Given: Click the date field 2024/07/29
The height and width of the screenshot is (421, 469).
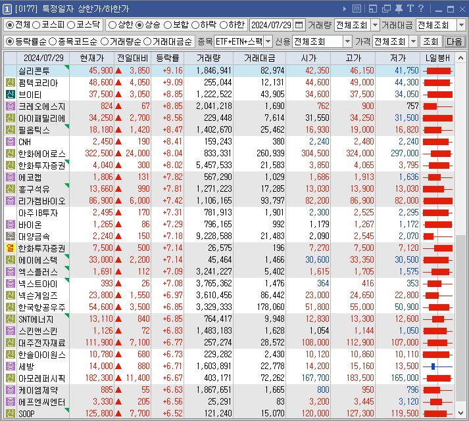Looking at the screenshot, I should tap(271, 25).
